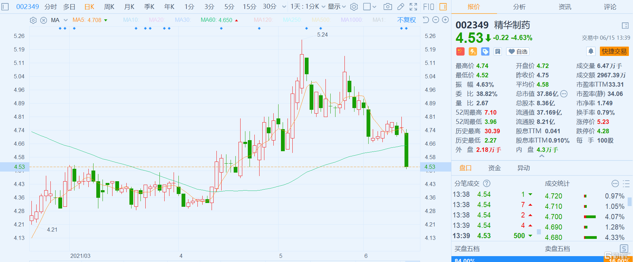Open the 异动 tab
The height and width of the screenshot is (262, 633).
[x=523, y=168]
